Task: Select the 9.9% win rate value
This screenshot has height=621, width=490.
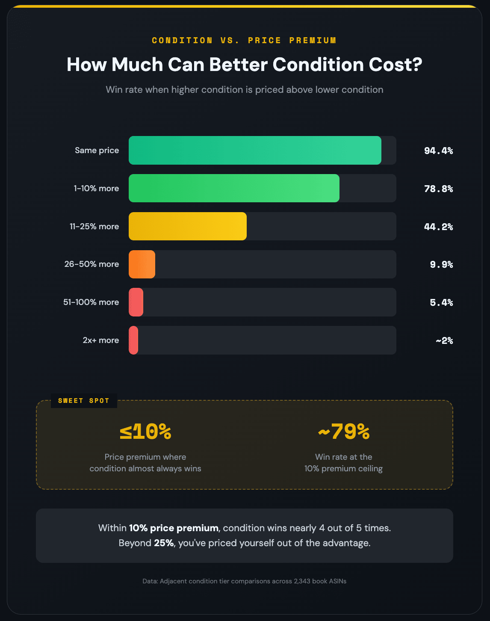Action: 441,265
